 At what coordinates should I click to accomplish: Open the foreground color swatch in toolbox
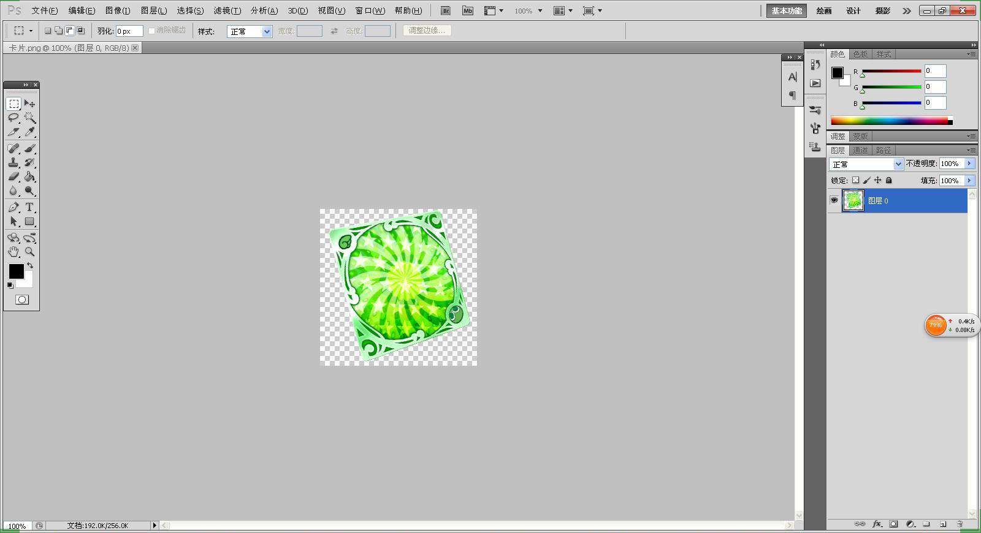[16, 271]
